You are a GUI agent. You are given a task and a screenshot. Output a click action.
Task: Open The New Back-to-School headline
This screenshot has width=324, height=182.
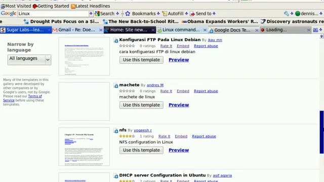click(x=141, y=21)
